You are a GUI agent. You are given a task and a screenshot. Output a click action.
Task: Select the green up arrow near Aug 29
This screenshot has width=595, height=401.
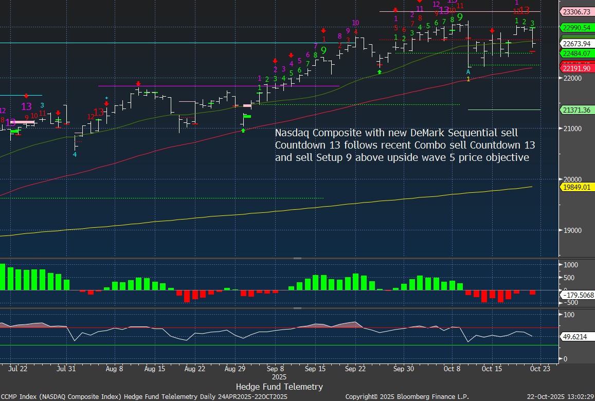243,130
